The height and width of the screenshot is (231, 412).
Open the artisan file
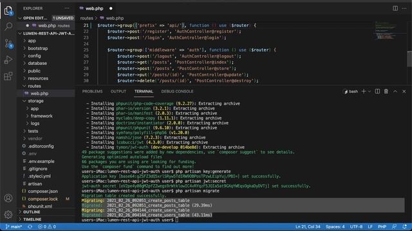(x=35, y=184)
